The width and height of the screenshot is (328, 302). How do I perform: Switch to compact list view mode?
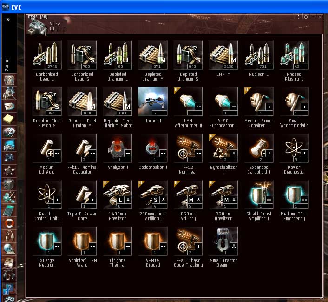point(64,29)
